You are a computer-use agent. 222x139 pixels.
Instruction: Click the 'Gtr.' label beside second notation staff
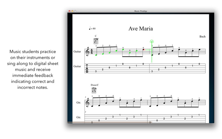(79, 102)
